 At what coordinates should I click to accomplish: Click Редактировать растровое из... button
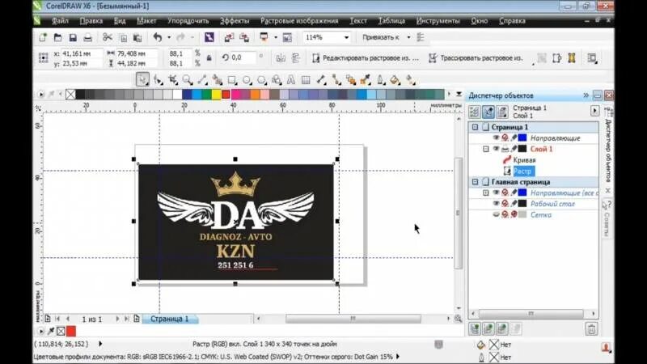[365, 58]
